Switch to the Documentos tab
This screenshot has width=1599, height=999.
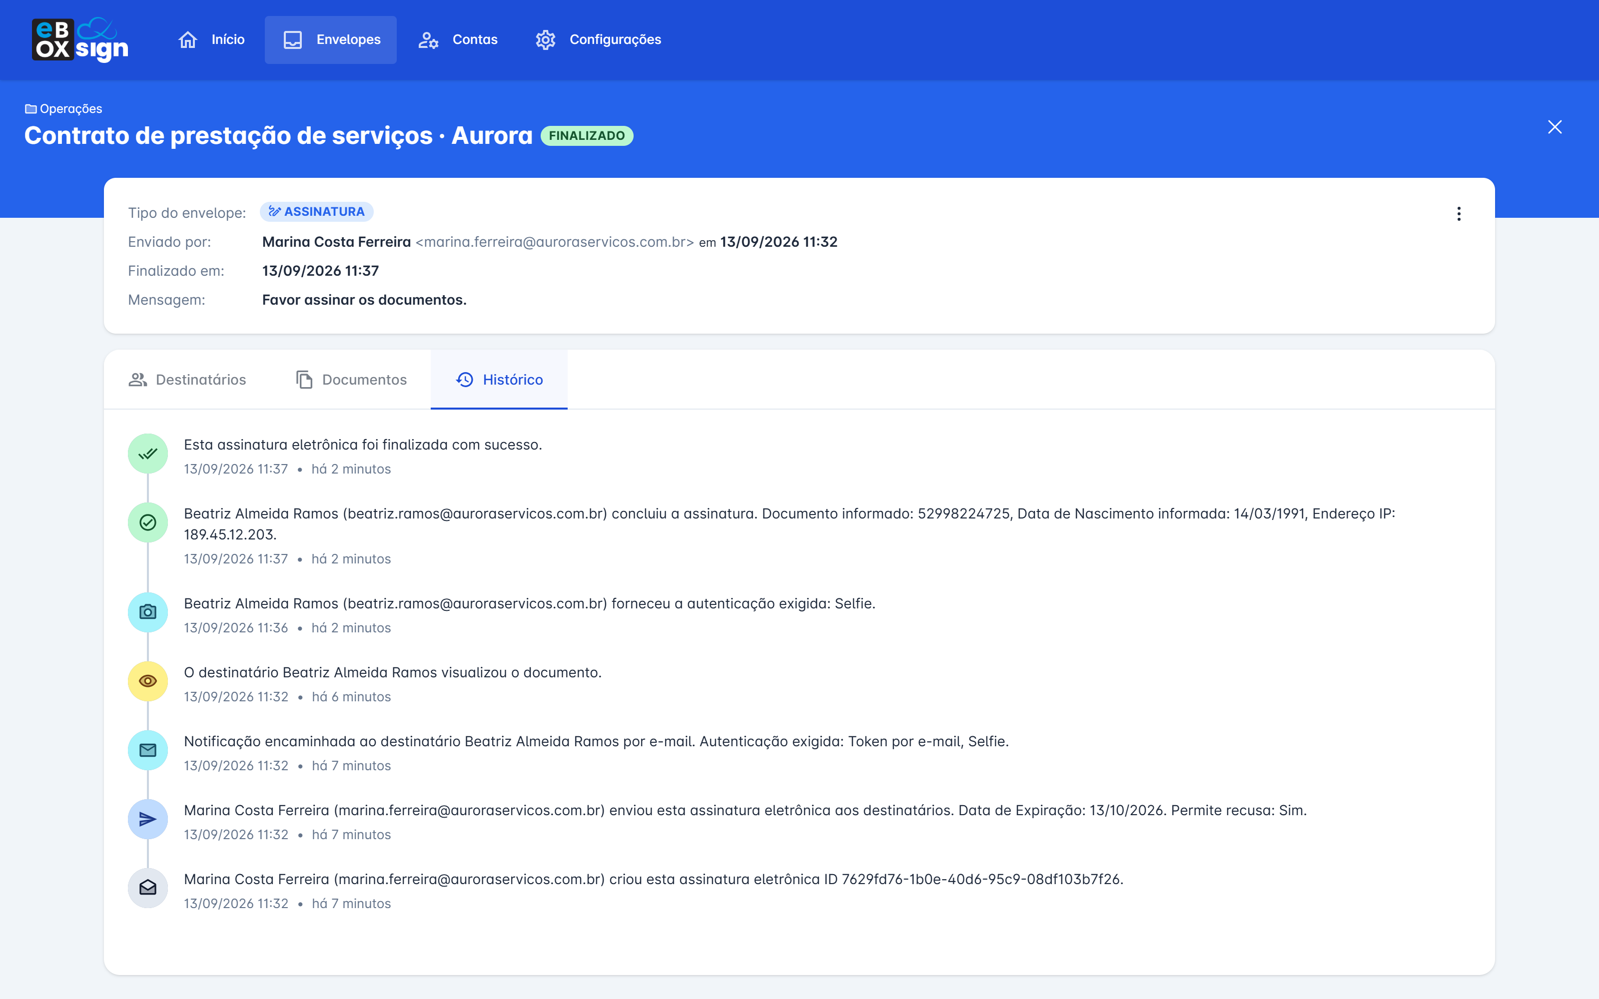(351, 379)
